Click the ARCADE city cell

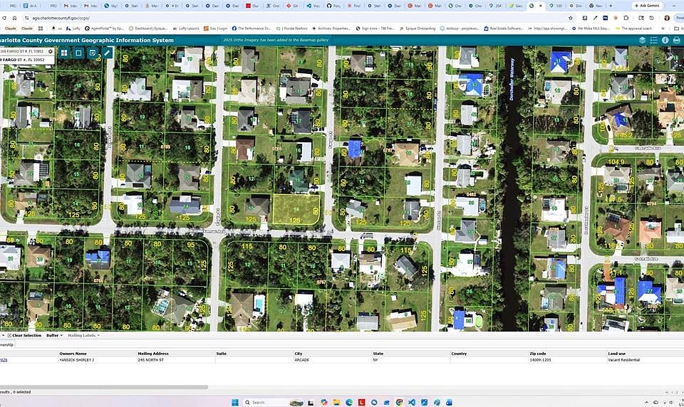click(302, 360)
